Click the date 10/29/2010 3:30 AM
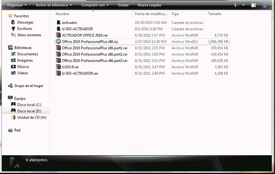The width and height of the screenshot is (275, 174). pyautogui.click(x=151, y=22)
